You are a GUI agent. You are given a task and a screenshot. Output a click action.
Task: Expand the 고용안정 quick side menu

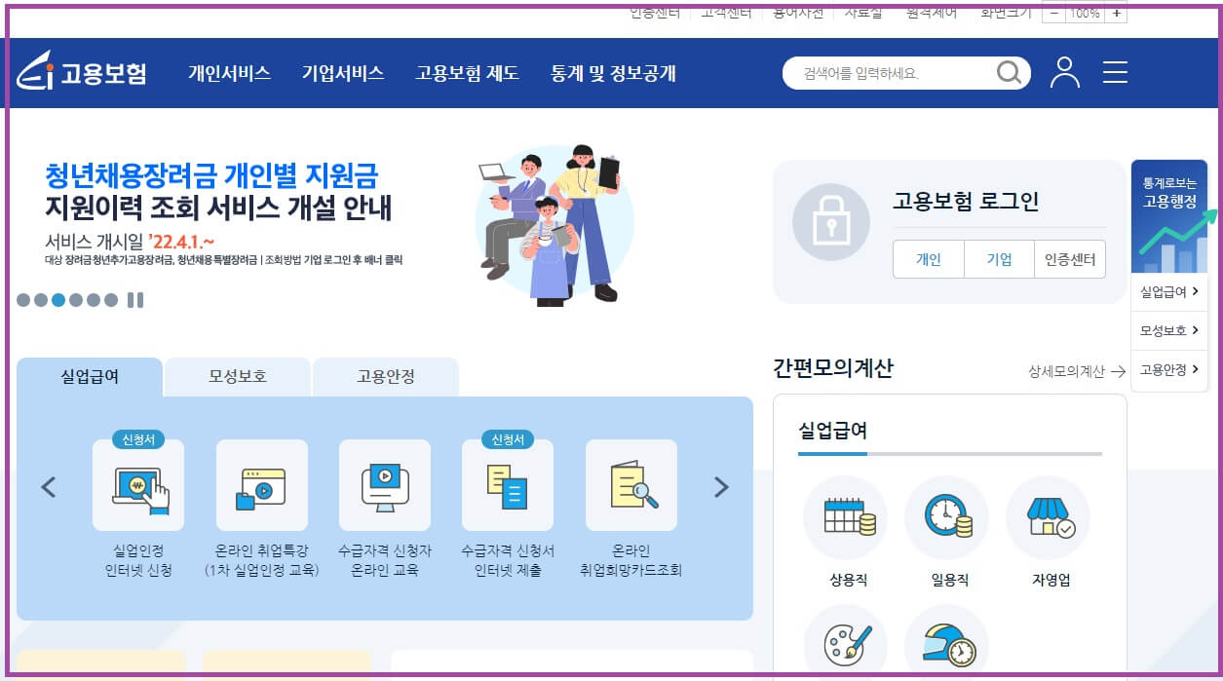click(x=1168, y=370)
